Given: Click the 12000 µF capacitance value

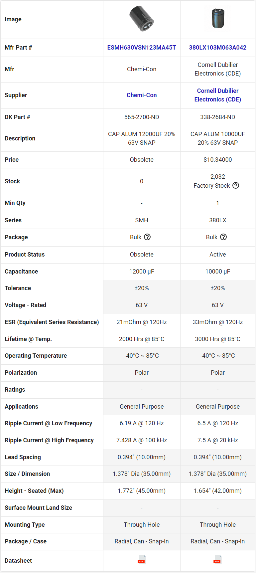Looking at the screenshot, I should pyautogui.click(x=142, y=272).
